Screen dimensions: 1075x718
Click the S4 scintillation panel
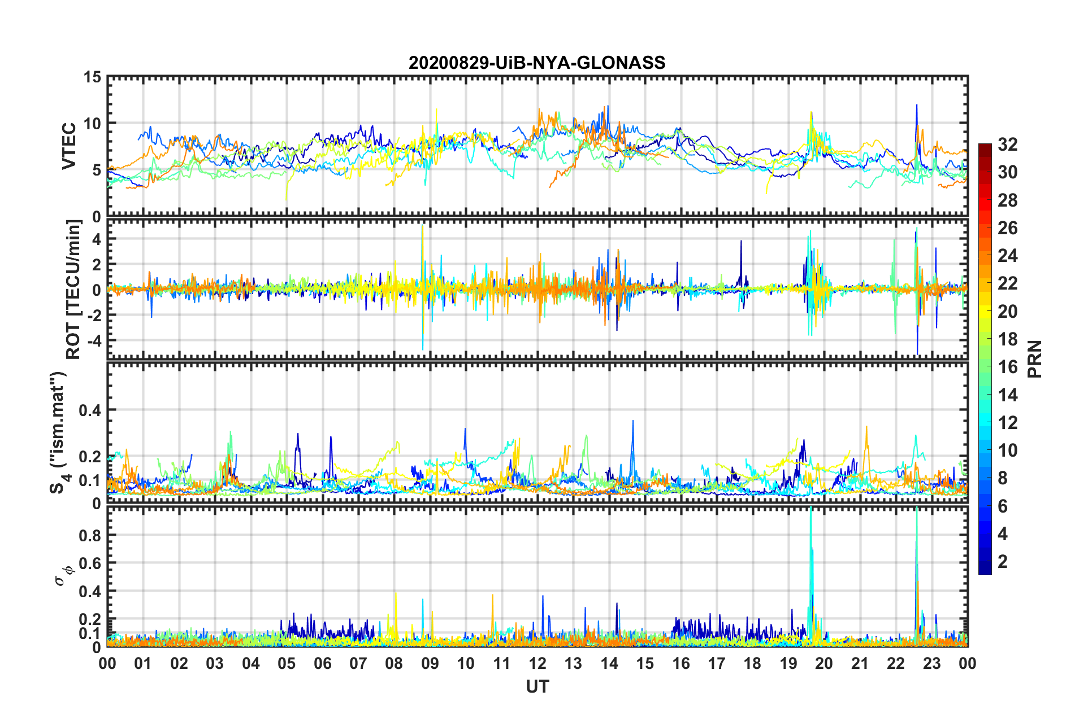[537, 432]
